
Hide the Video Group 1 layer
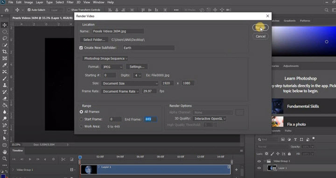[259, 161]
